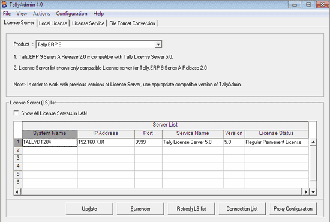Select the Tally License Server 5.0 cell
Viewport: 330px width, 222px height.
[x=193, y=142]
